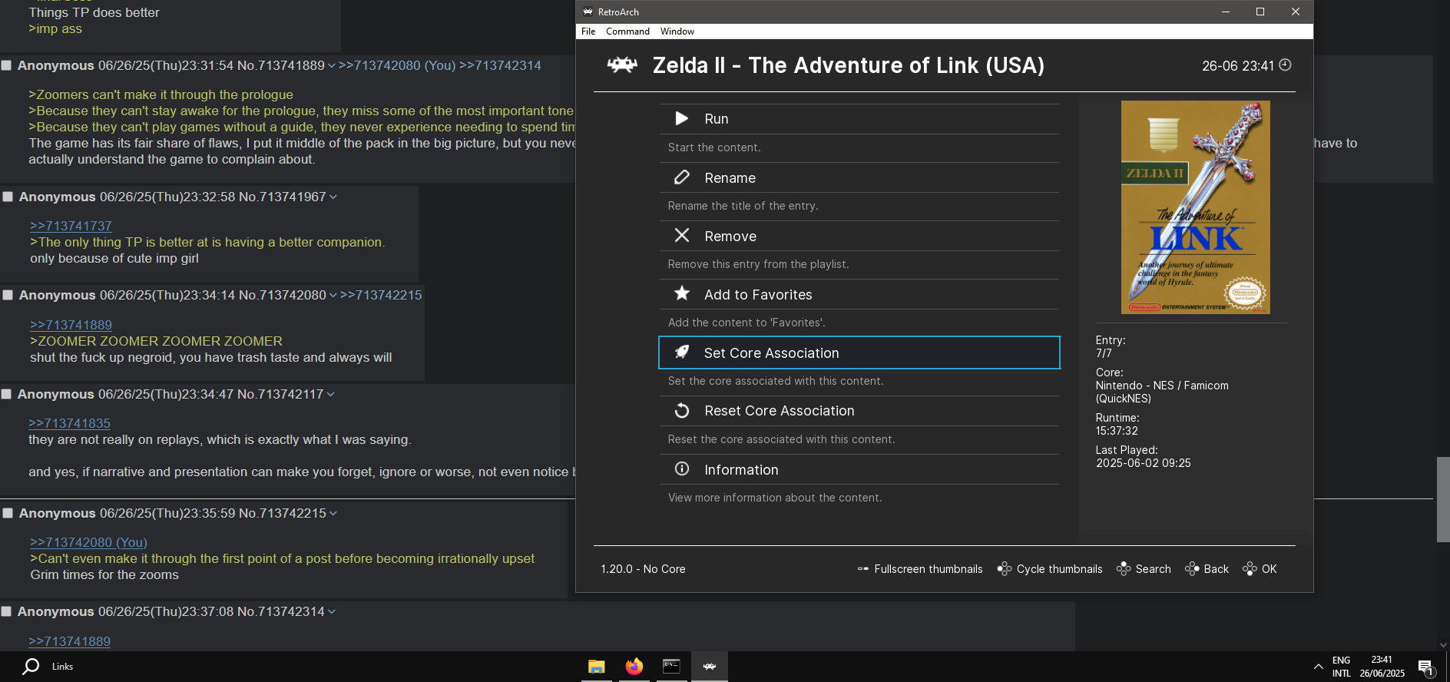Follow quote link >>713741737
Image resolution: width=1450 pixels, height=682 pixels.
coord(71,226)
